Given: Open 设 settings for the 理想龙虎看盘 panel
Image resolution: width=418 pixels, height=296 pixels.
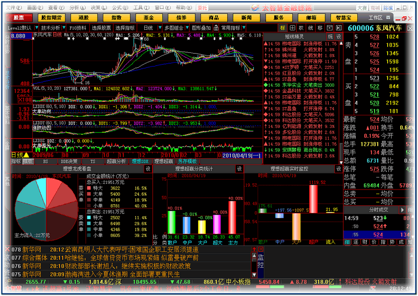Looking at the screenshot, I should [x=148, y=169].
